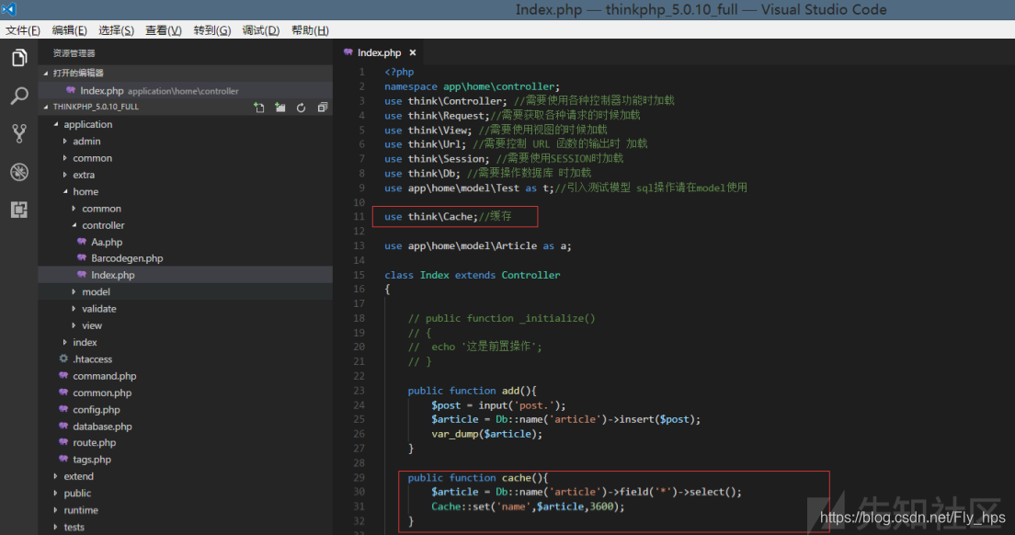The width and height of the screenshot is (1015, 535).
Task: Collapse the application folder arrow
Action: click(56, 124)
